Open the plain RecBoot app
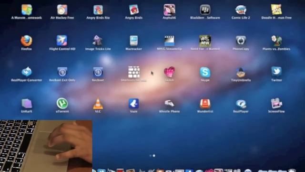 [98, 72]
